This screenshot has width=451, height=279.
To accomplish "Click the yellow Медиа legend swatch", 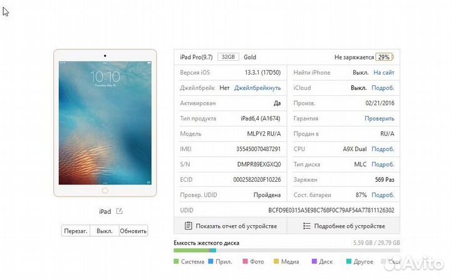I will (276, 261).
